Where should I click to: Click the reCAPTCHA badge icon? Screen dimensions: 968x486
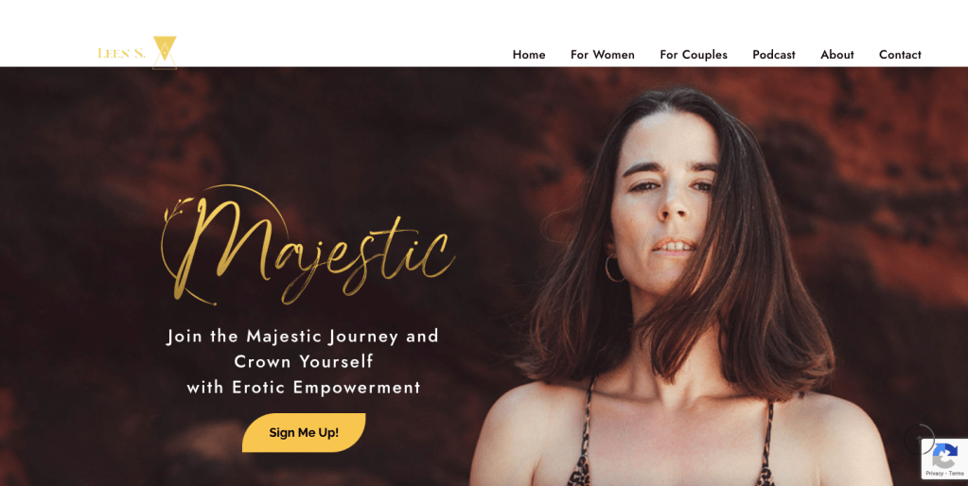[x=944, y=455]
